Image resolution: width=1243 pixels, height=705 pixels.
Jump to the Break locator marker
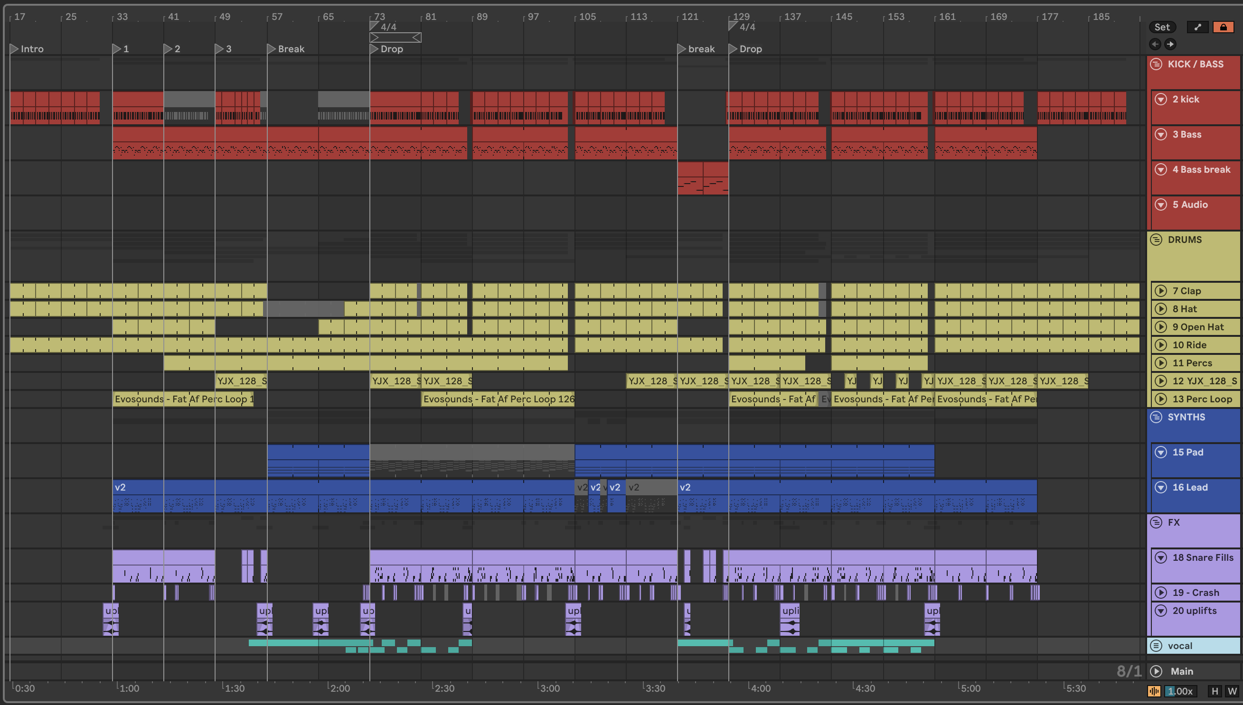(271, 49)
